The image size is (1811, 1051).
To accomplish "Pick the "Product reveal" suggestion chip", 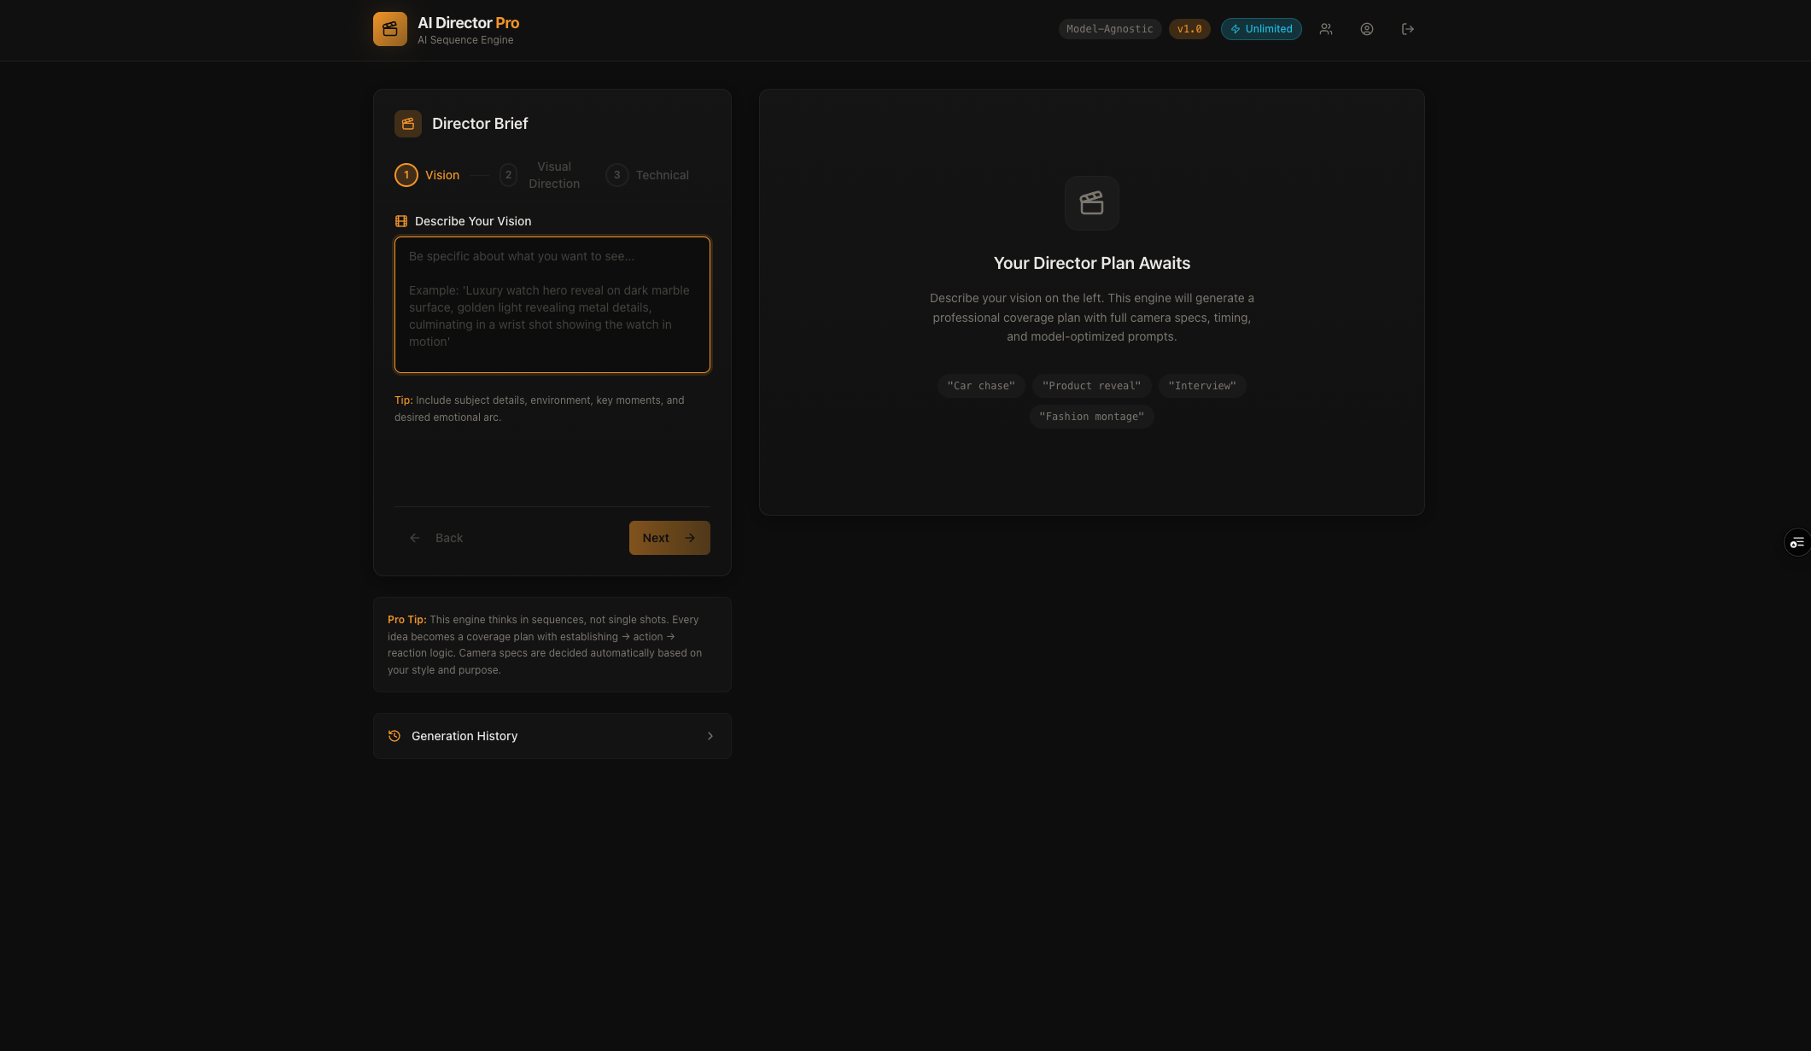I will click(x=1091, y=386).
